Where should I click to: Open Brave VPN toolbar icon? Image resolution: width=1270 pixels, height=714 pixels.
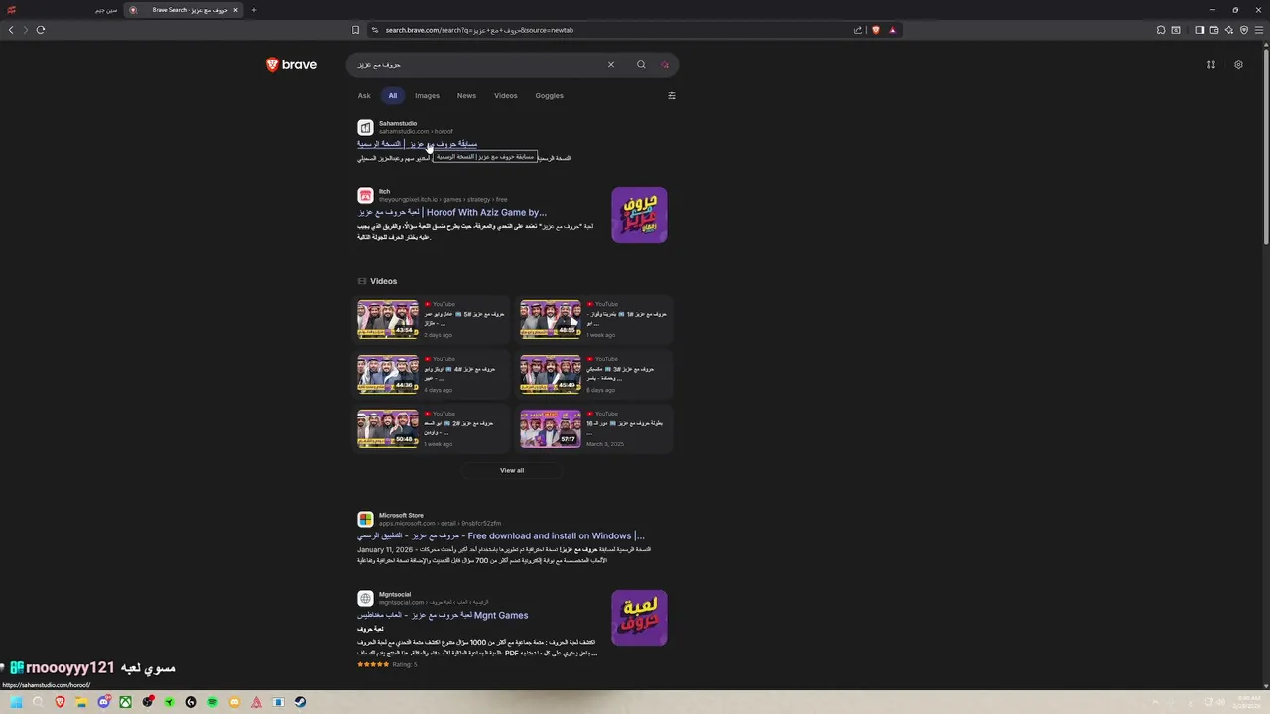[x=1244, y=30]
